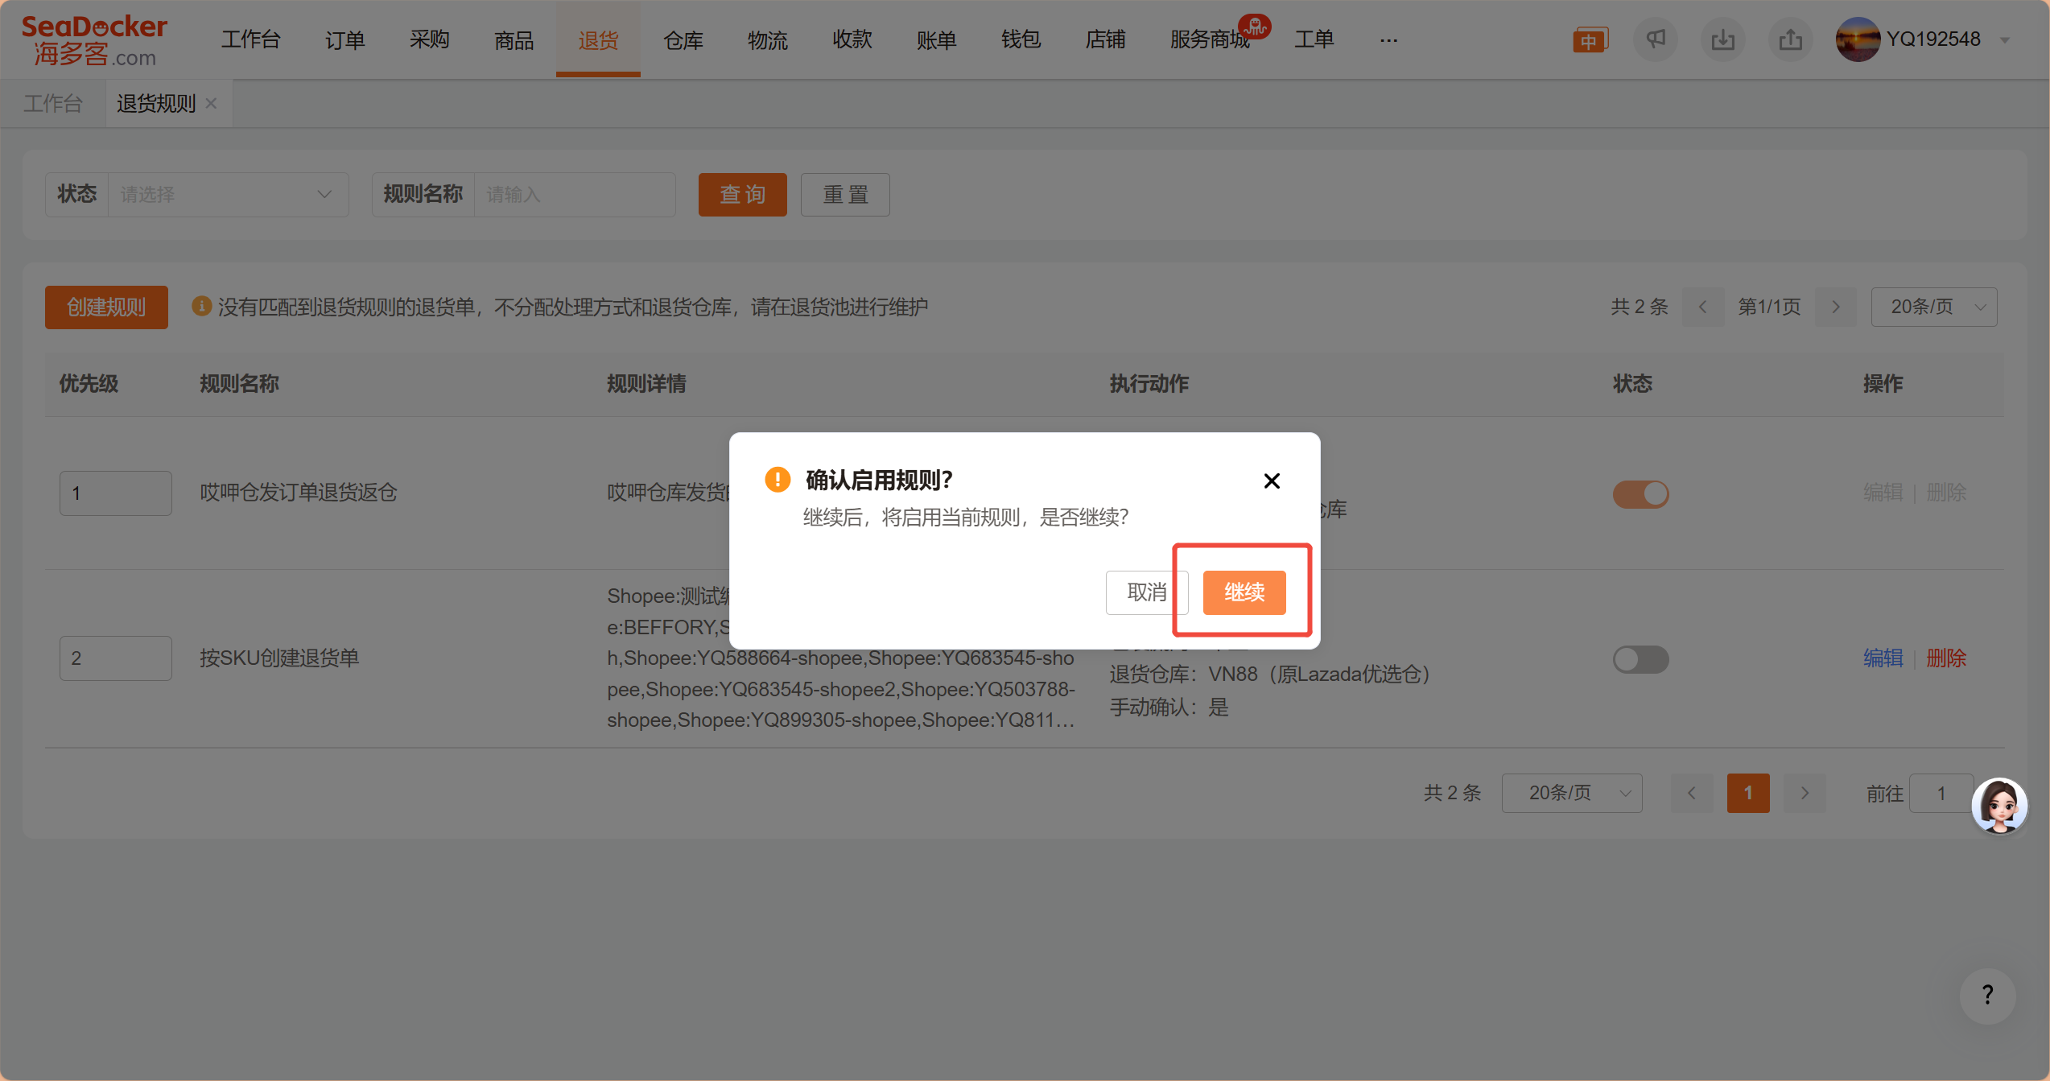This screenshot has height=1081, width=2050.
Task: Close the 退货规则 tab
Action: pyautogui.click(x=212, y=103)
